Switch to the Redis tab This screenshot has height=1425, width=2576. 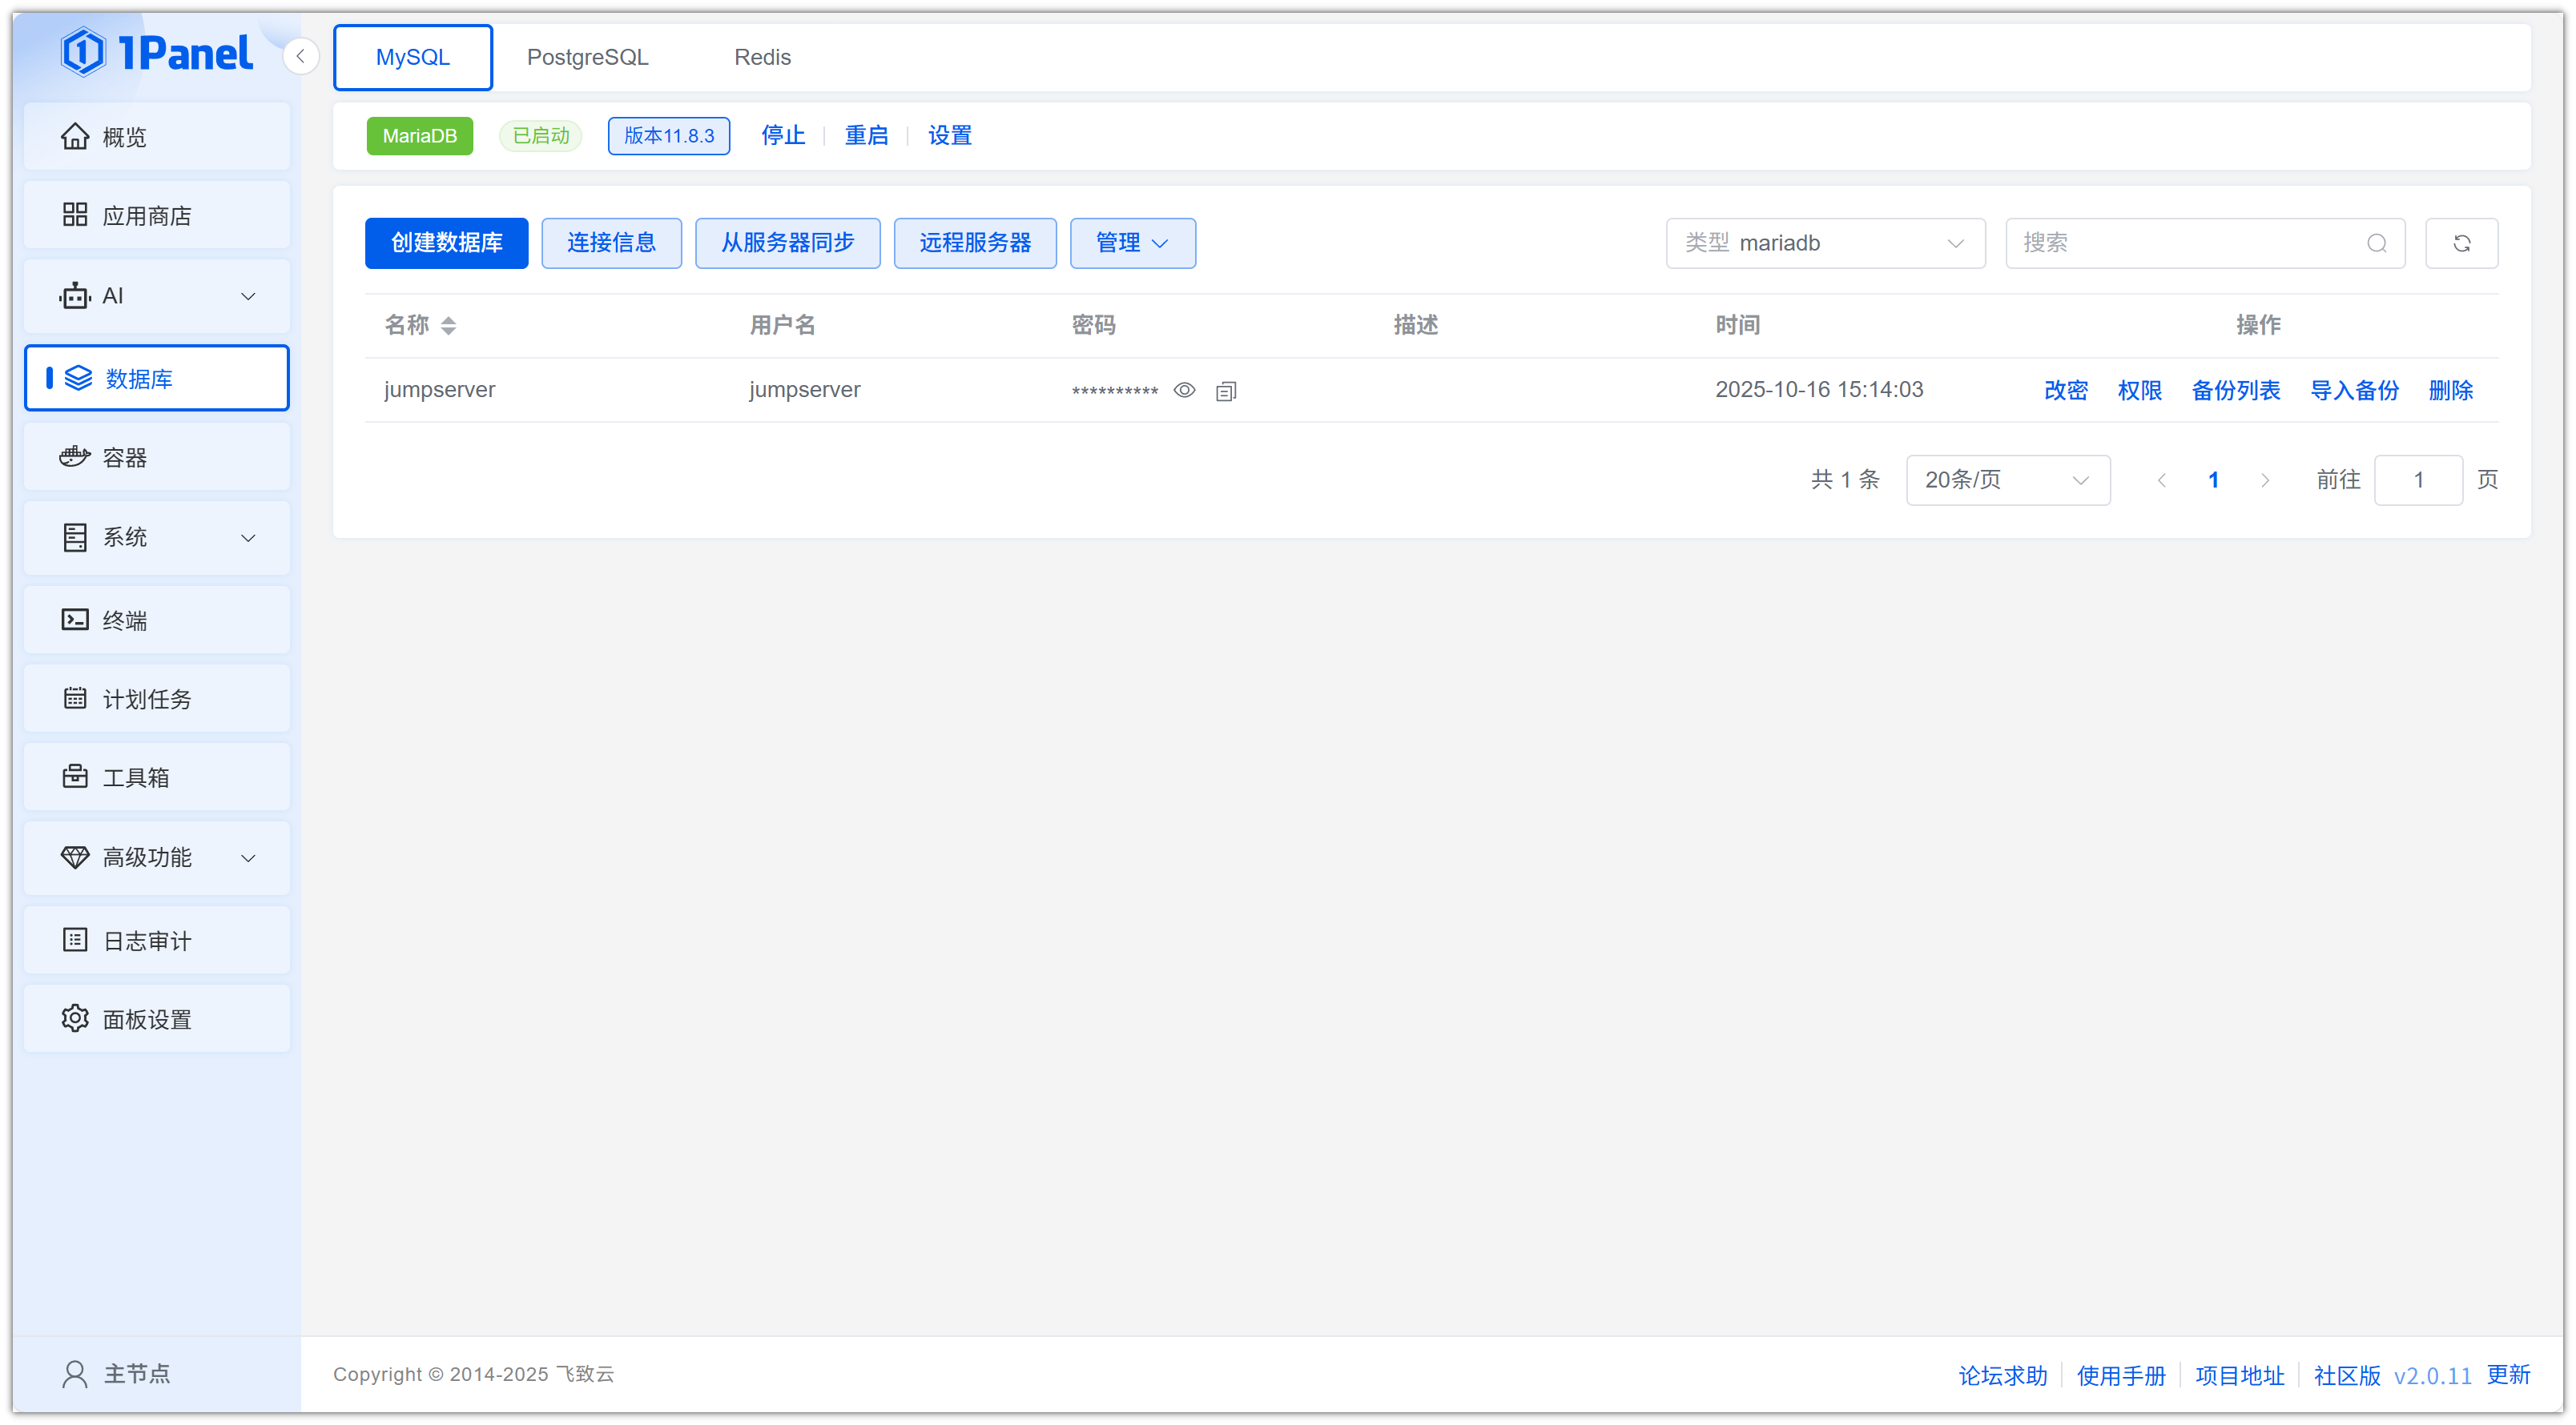762,57
